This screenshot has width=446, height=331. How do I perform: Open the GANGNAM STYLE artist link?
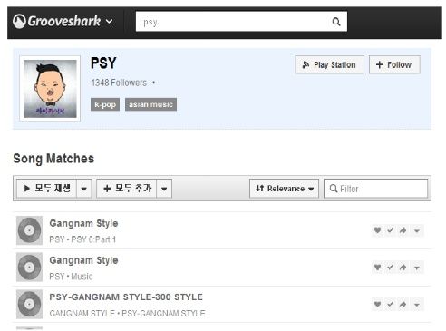82,313
